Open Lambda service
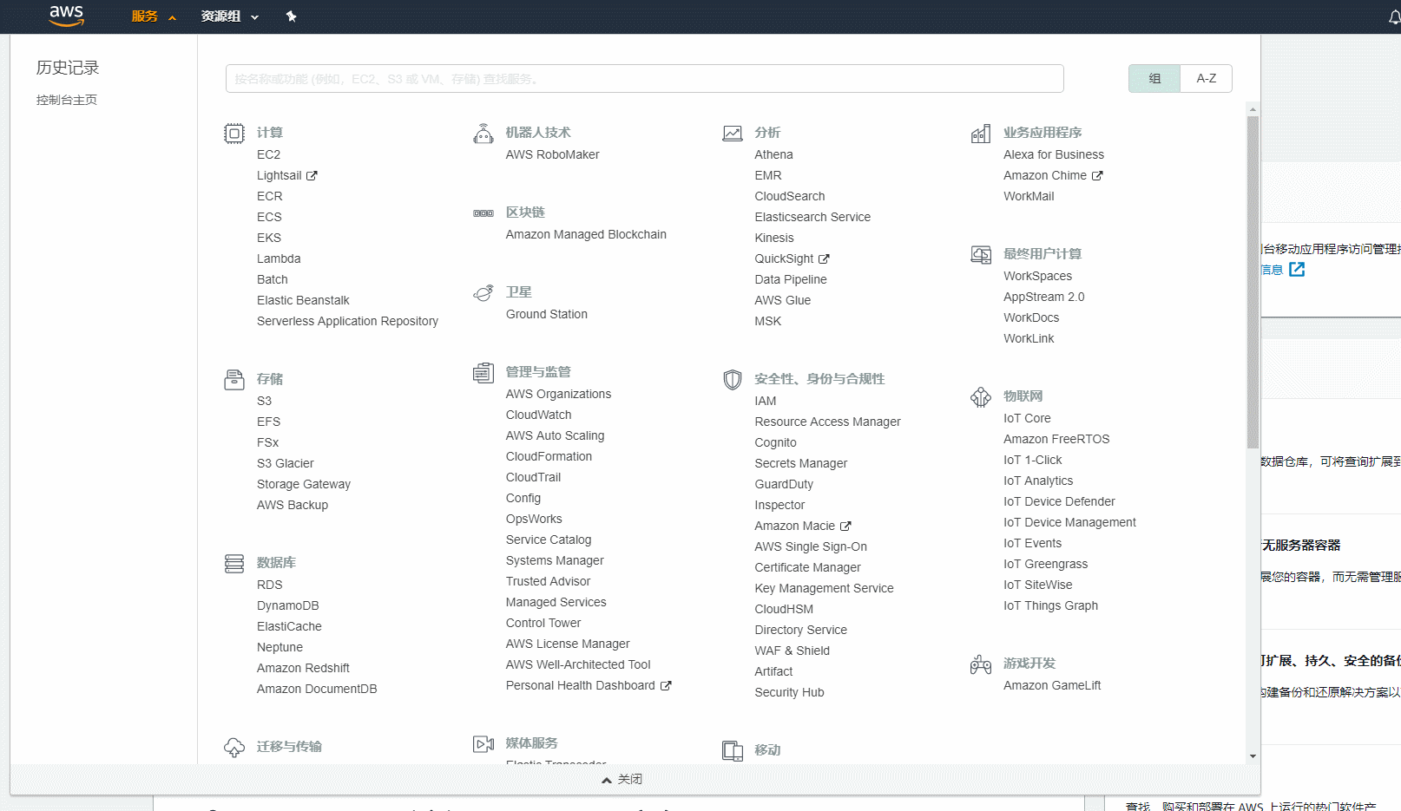This screenshot has height=811, width=1401. (x=279, y=258)
